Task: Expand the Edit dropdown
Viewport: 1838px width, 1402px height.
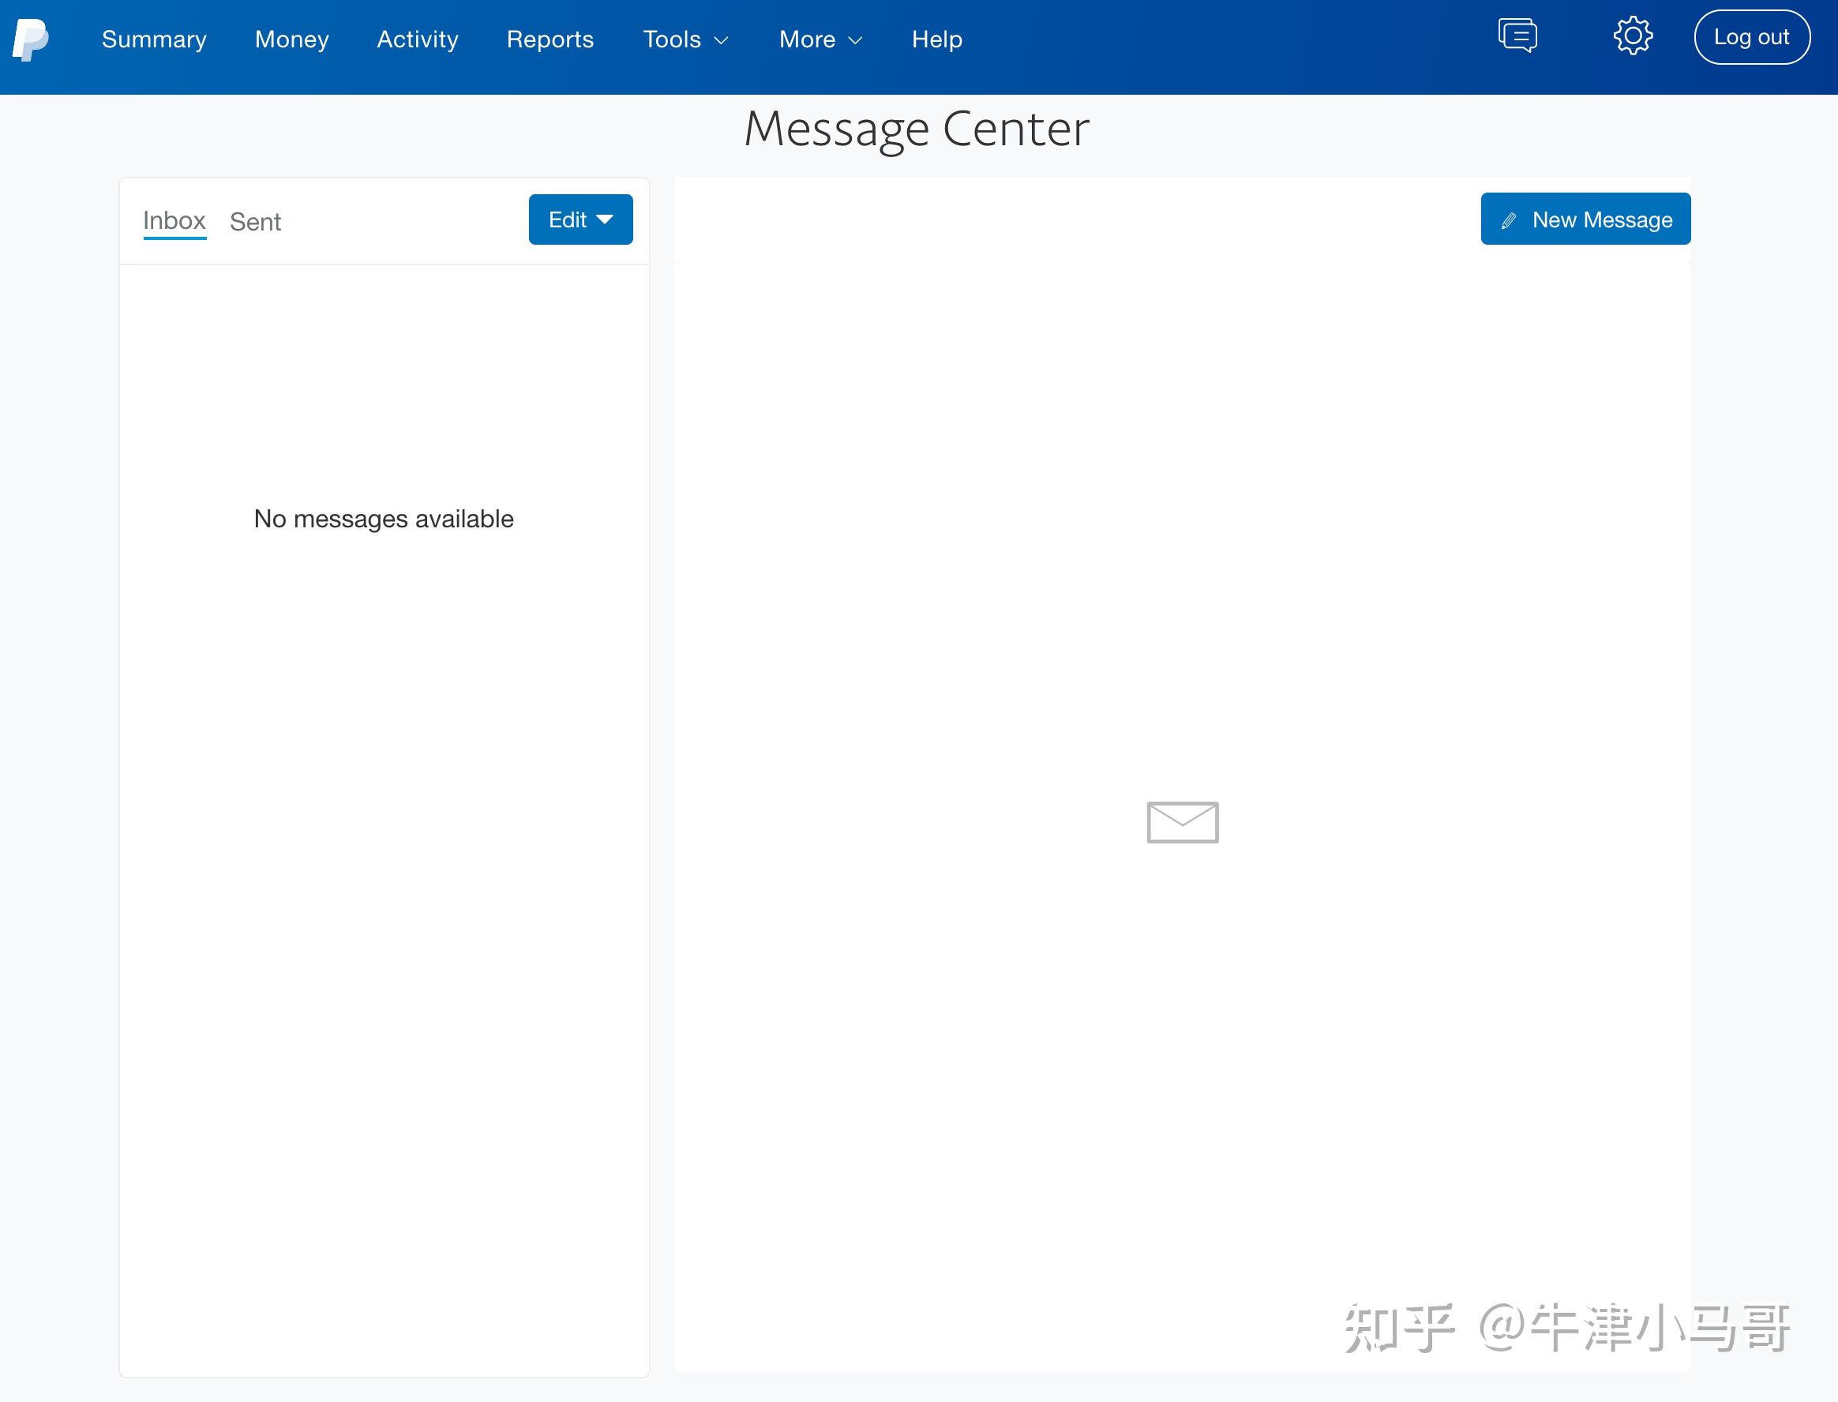Action: [x=580, y=219]
